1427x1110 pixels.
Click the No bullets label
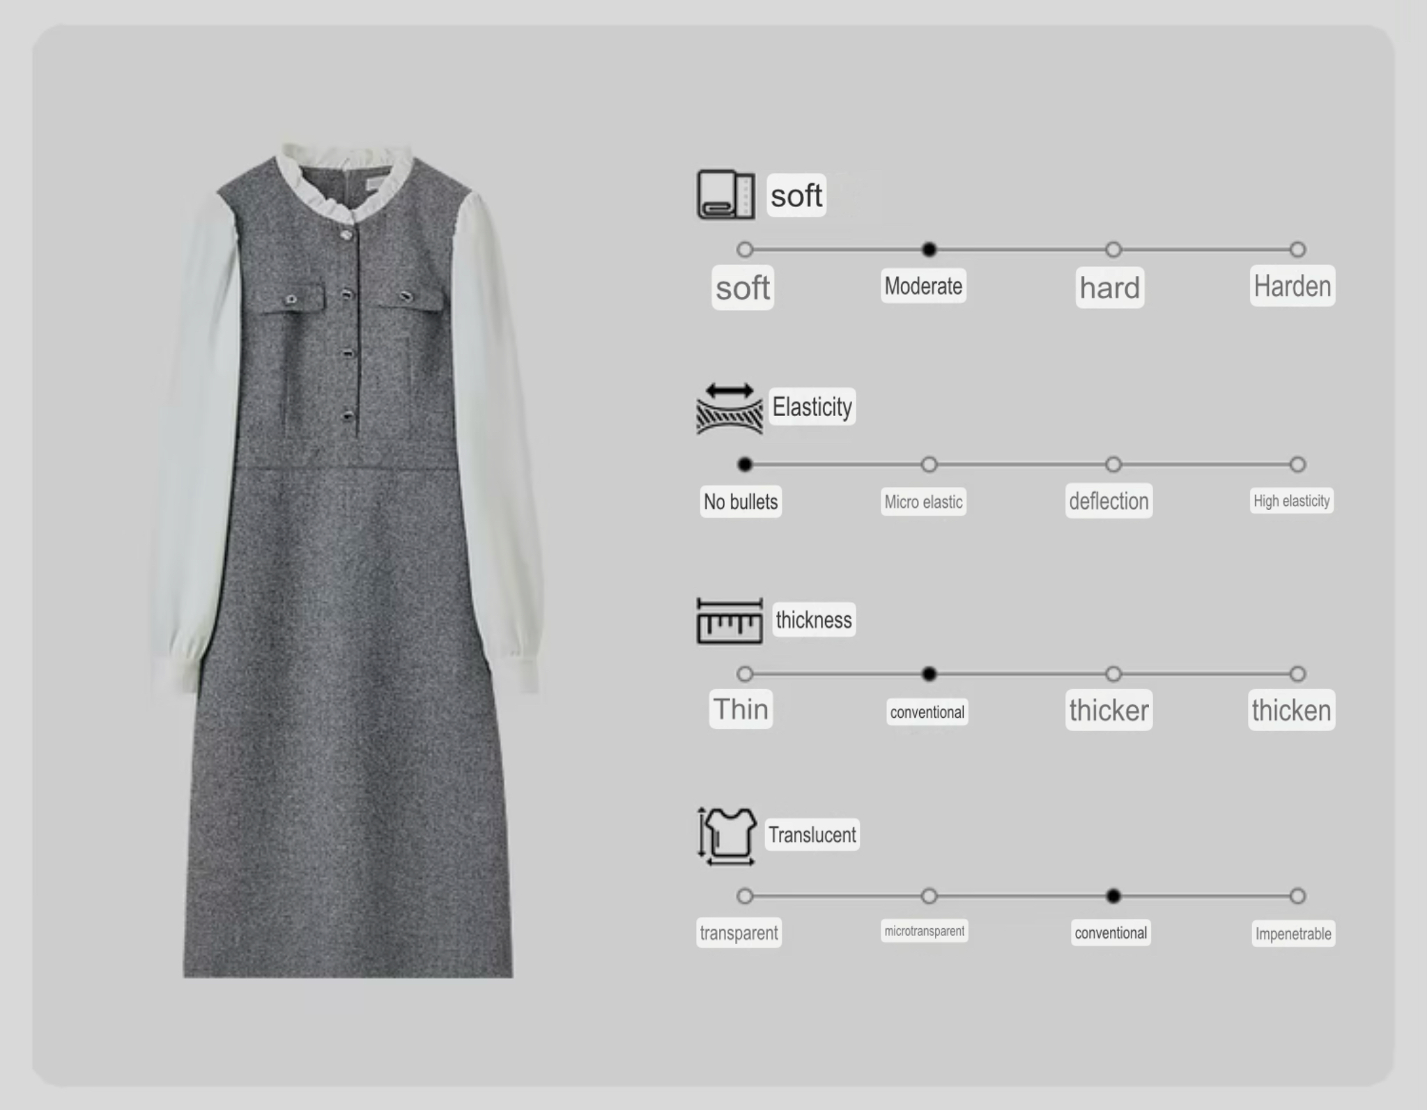pos(741,502)
